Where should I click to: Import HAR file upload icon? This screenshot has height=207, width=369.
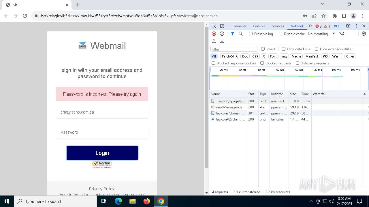[214, 41]
